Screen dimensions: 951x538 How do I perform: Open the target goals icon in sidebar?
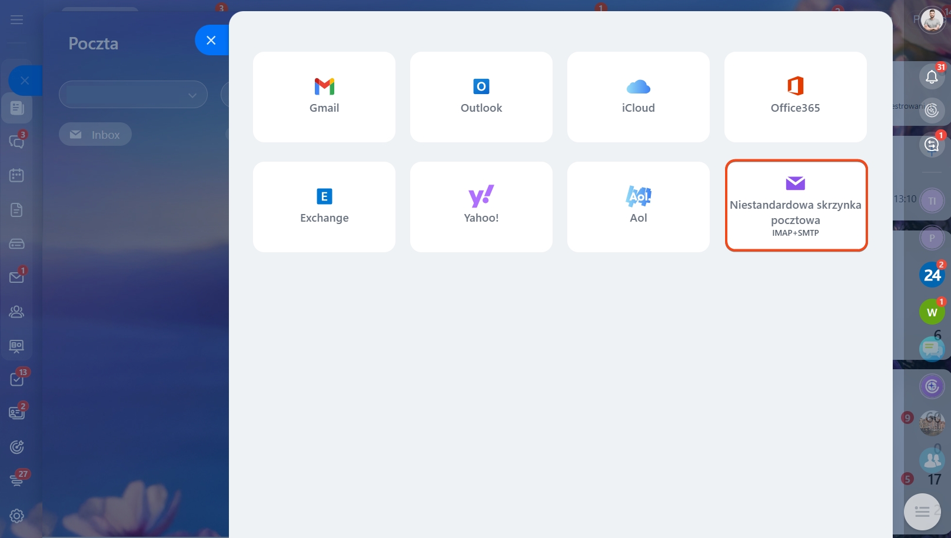[x=16, y=447]
